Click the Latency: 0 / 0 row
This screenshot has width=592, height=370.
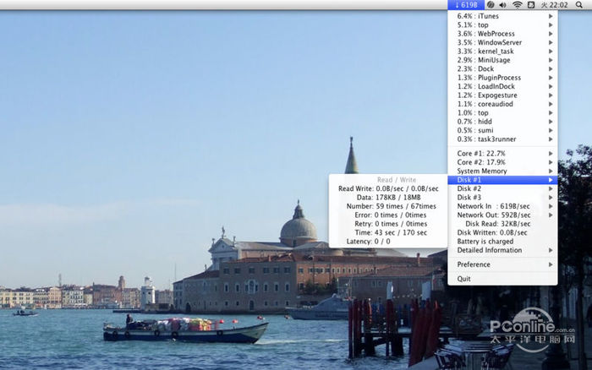point(388,242)
